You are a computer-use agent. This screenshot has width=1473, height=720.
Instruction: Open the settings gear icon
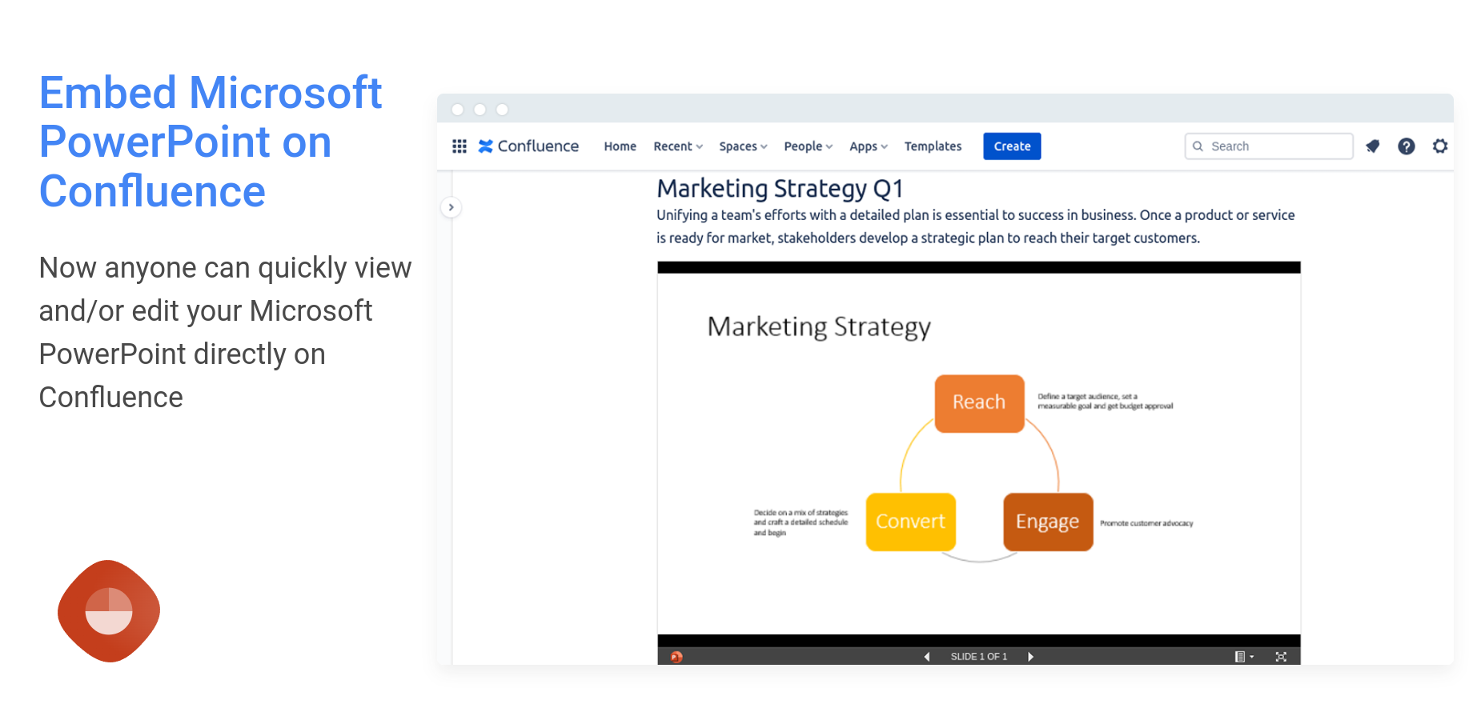pyautogui.click(x=1440, y=146)
